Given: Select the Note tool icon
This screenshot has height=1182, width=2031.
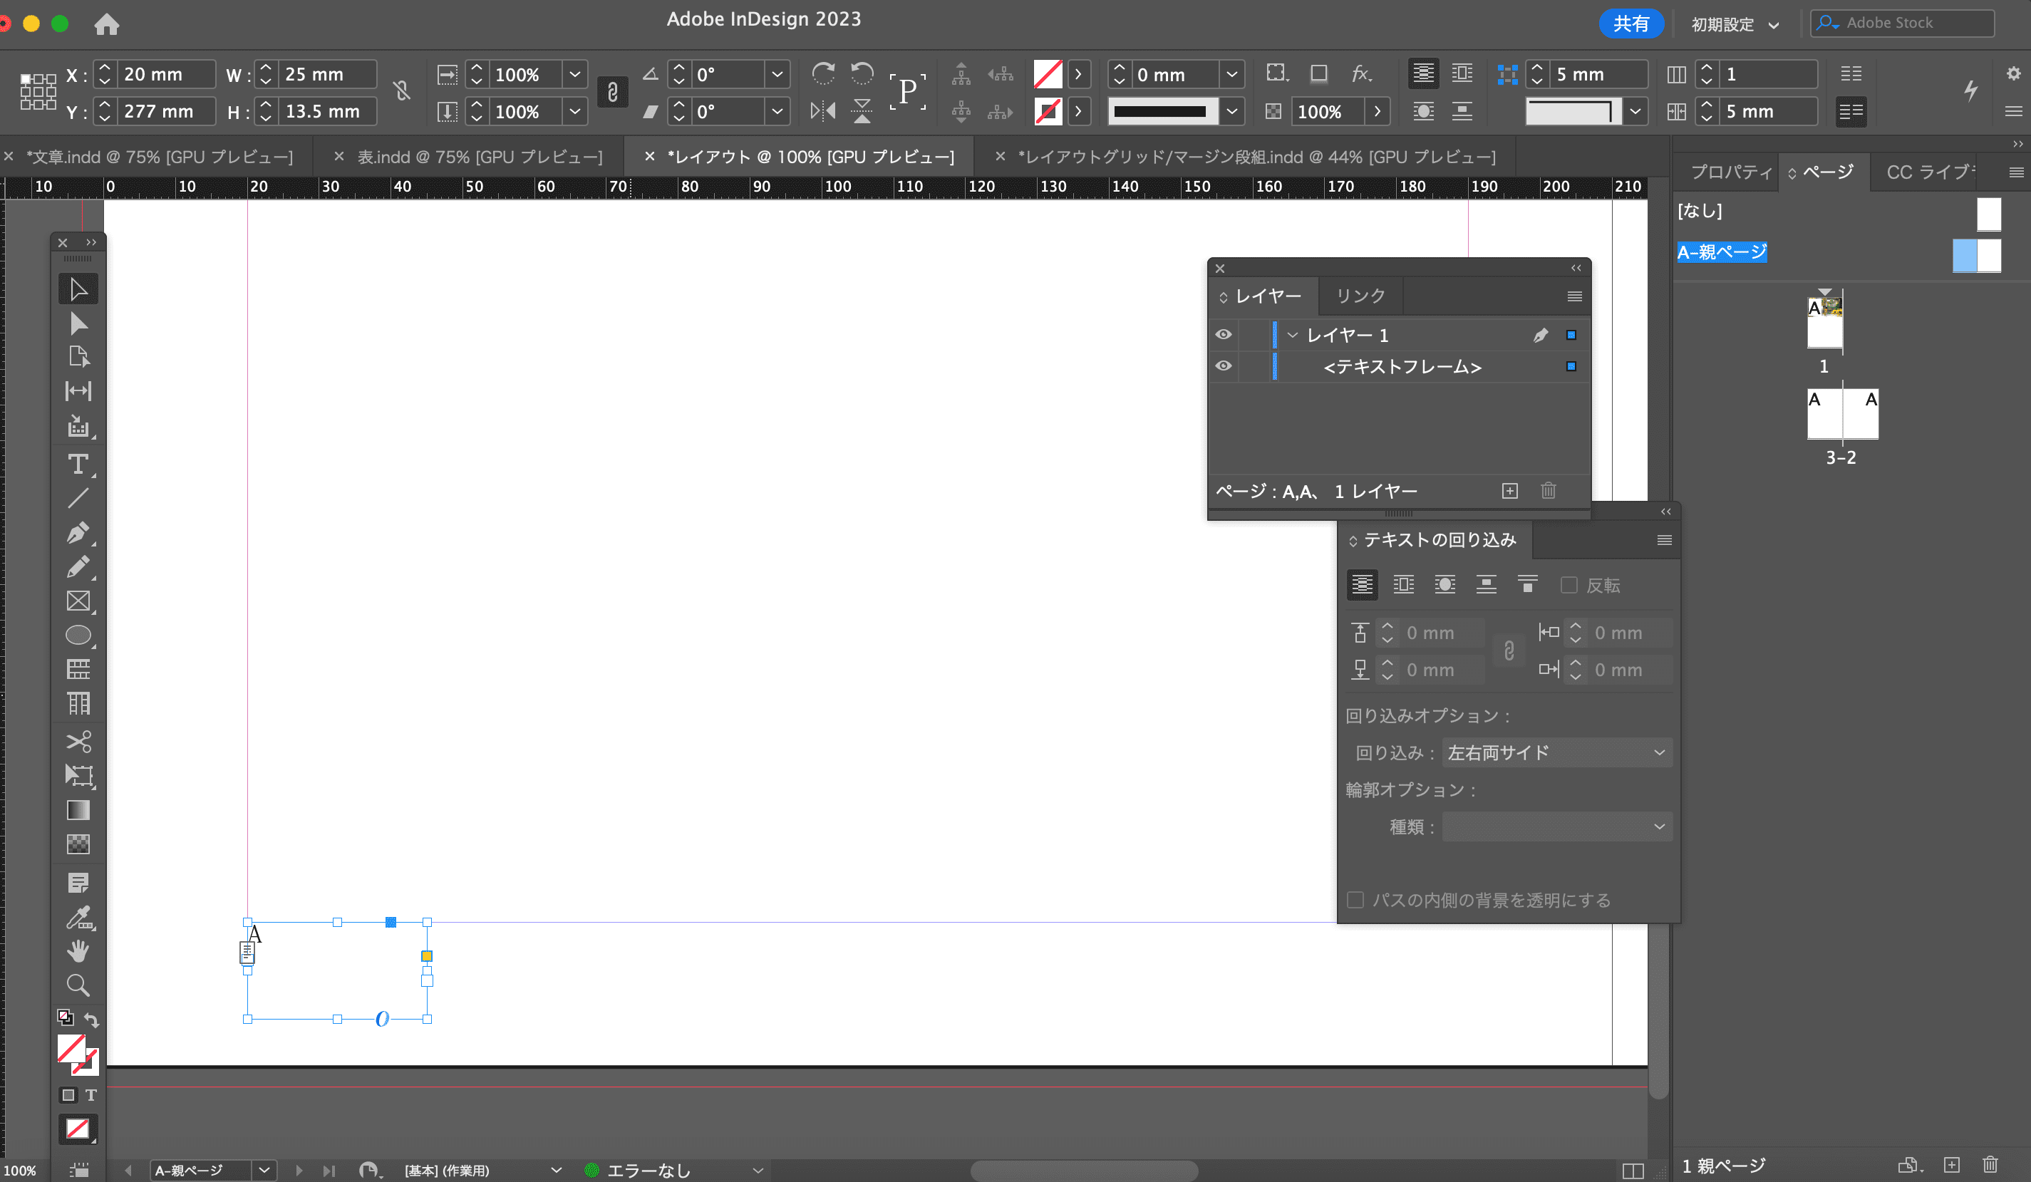Looking at the screenshot, I should tap(76, 885).
